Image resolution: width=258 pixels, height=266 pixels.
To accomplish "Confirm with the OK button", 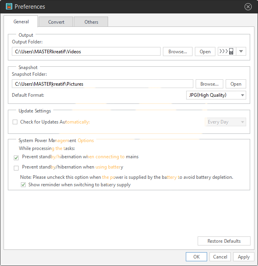I will tap(196, 257).
